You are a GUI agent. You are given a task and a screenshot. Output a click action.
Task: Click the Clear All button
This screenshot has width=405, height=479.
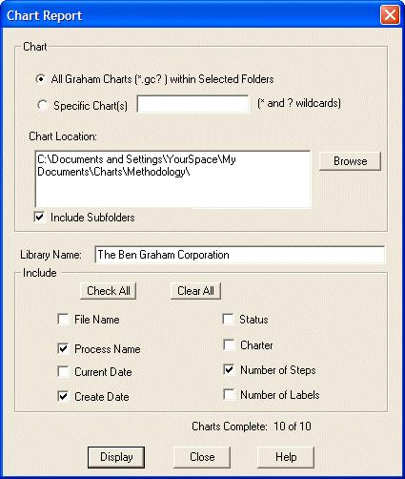[195, 291]
